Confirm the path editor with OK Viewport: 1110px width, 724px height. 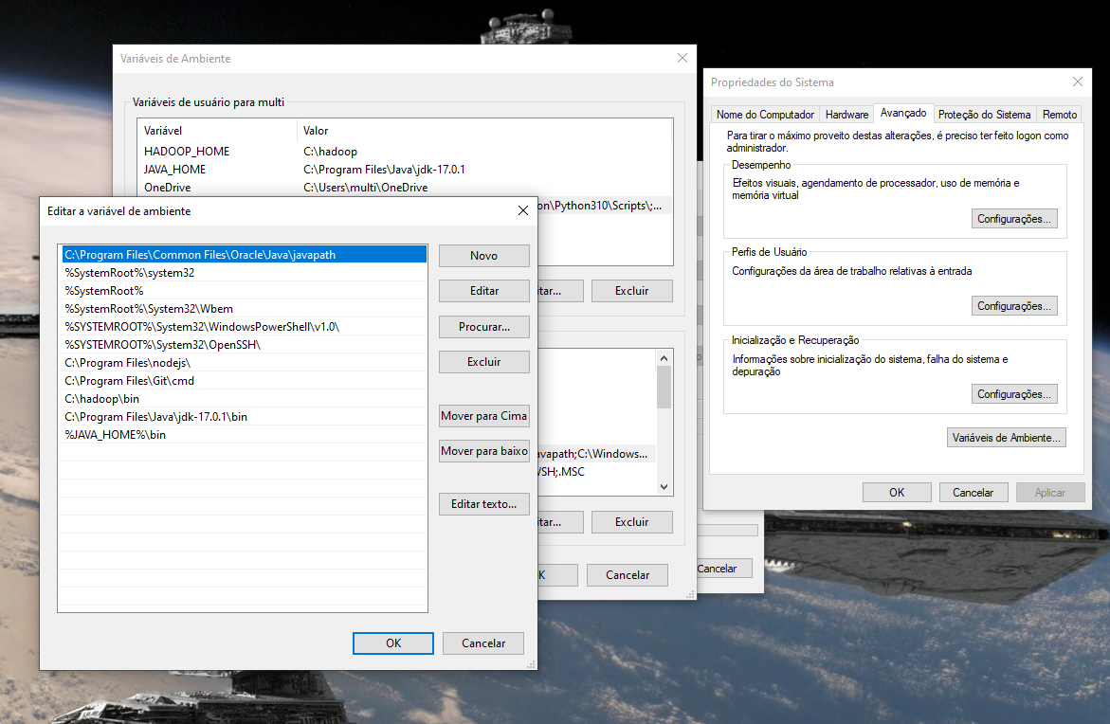pos(392,643)
